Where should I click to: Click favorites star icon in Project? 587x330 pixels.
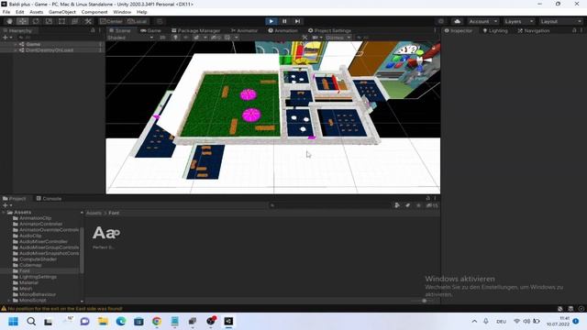click(418, 205)
